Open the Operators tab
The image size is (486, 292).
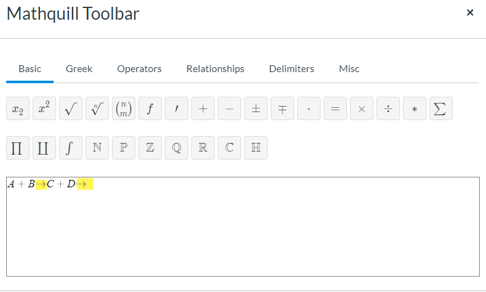[x=139, y=69]
